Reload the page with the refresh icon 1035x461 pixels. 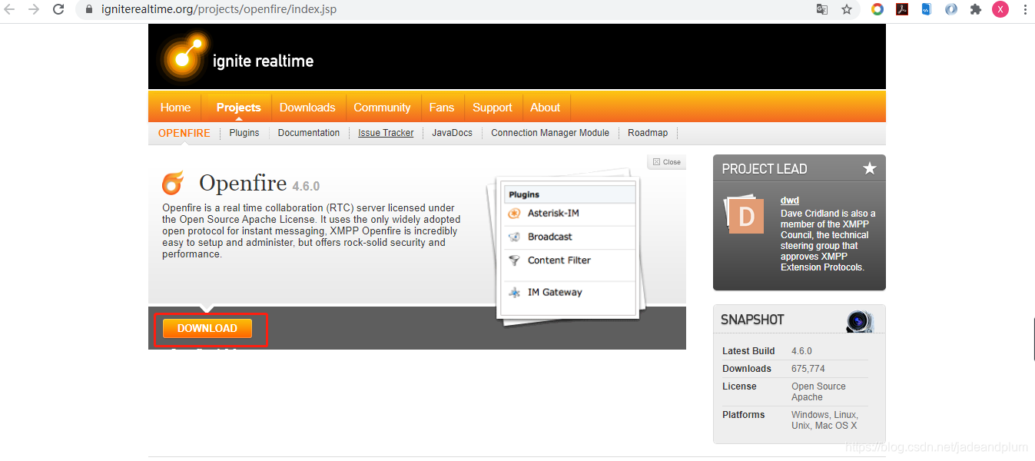58,10
